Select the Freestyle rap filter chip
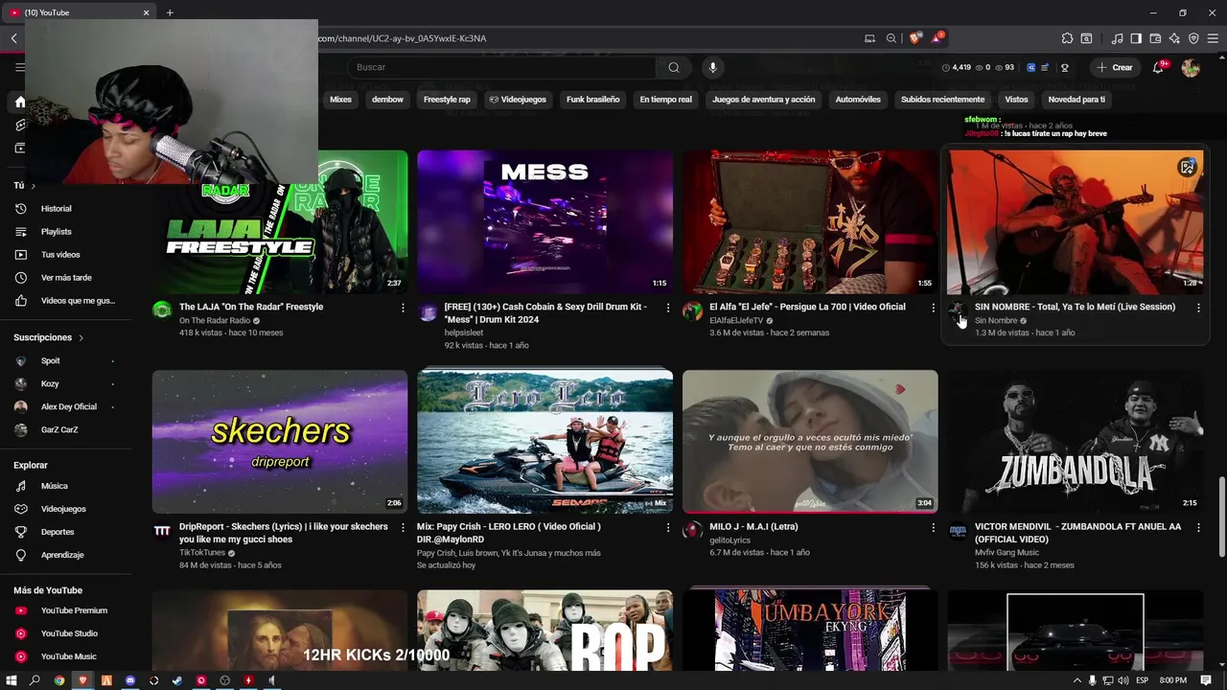 point(447,100)
